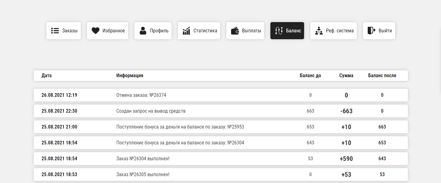
Task: Click the person icon for Профиль
Action: click(143, 31)
